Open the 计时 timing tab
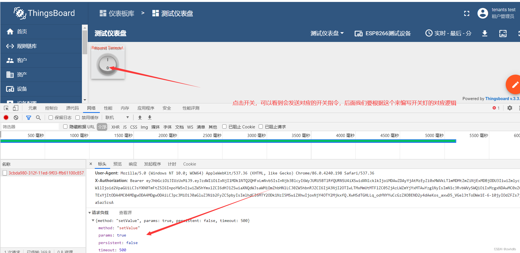Image resolution: width=520 pixels, height=253 pixels. (x=172, y=164)
